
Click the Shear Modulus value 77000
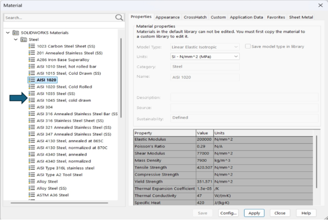(204, 153)
